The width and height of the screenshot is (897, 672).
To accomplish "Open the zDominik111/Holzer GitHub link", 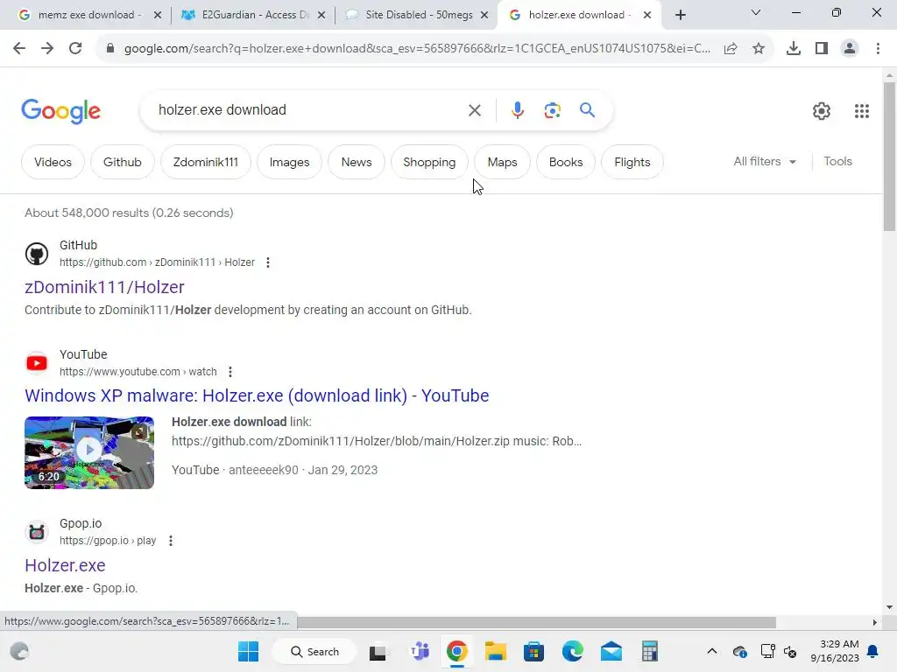I will 104,287.
